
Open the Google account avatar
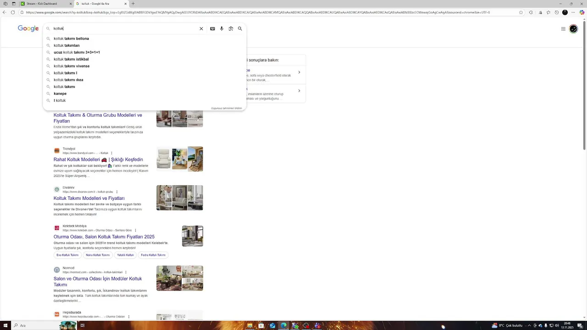(x=573, y=29)
